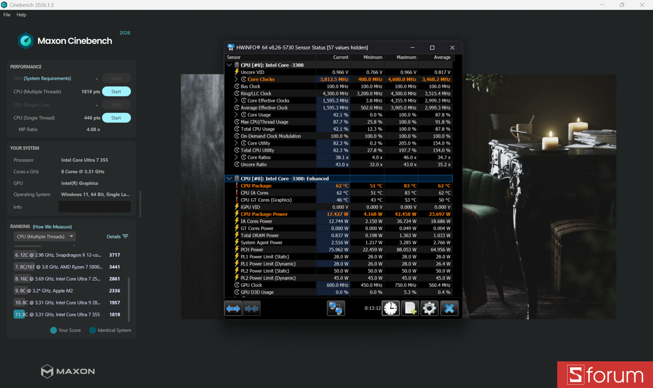Click the Details link in Ranking

click(113, 237)
